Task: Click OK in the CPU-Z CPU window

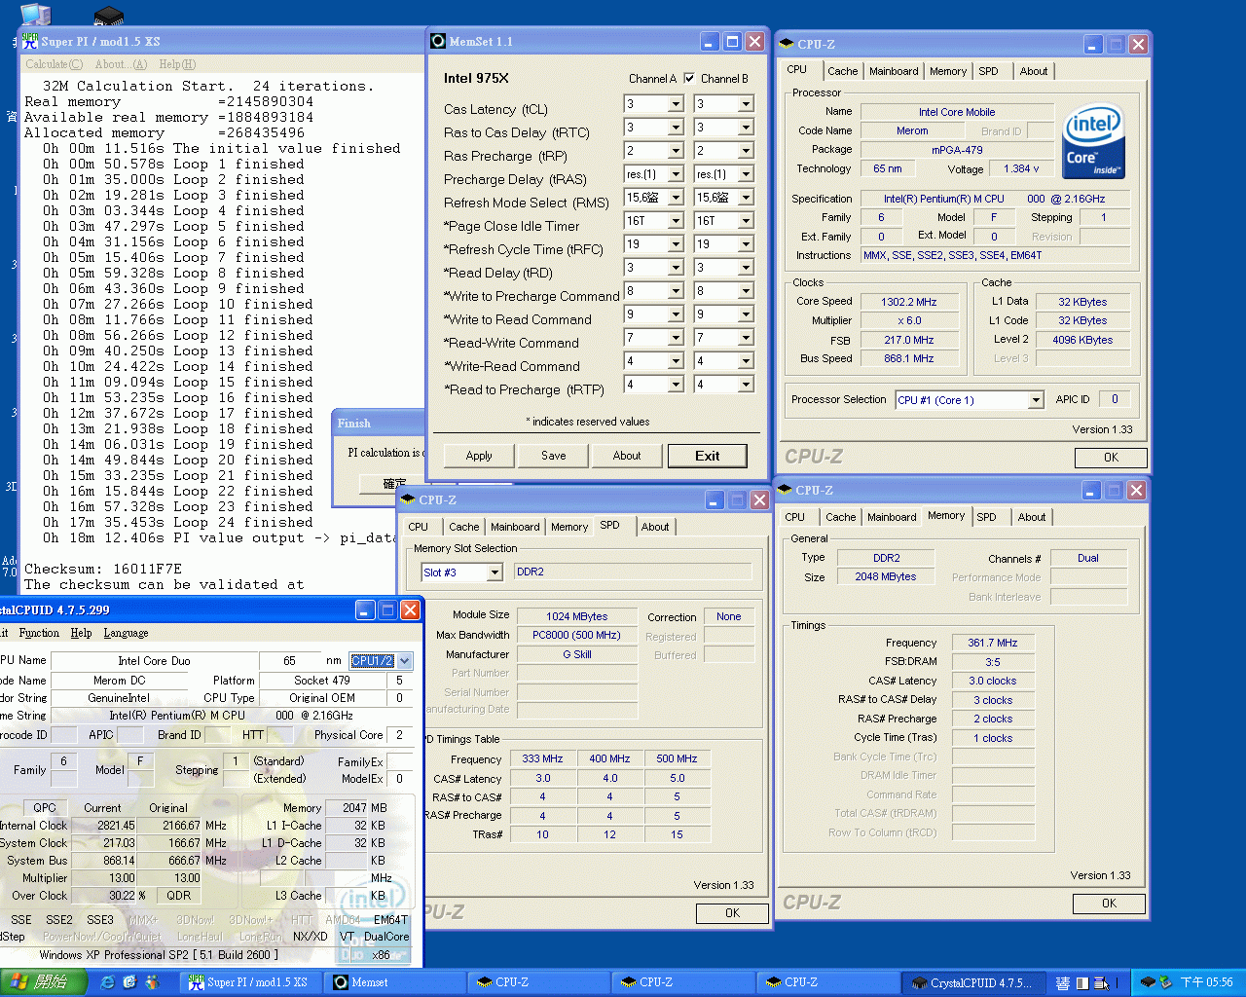Action: [x=1111, y=458]
